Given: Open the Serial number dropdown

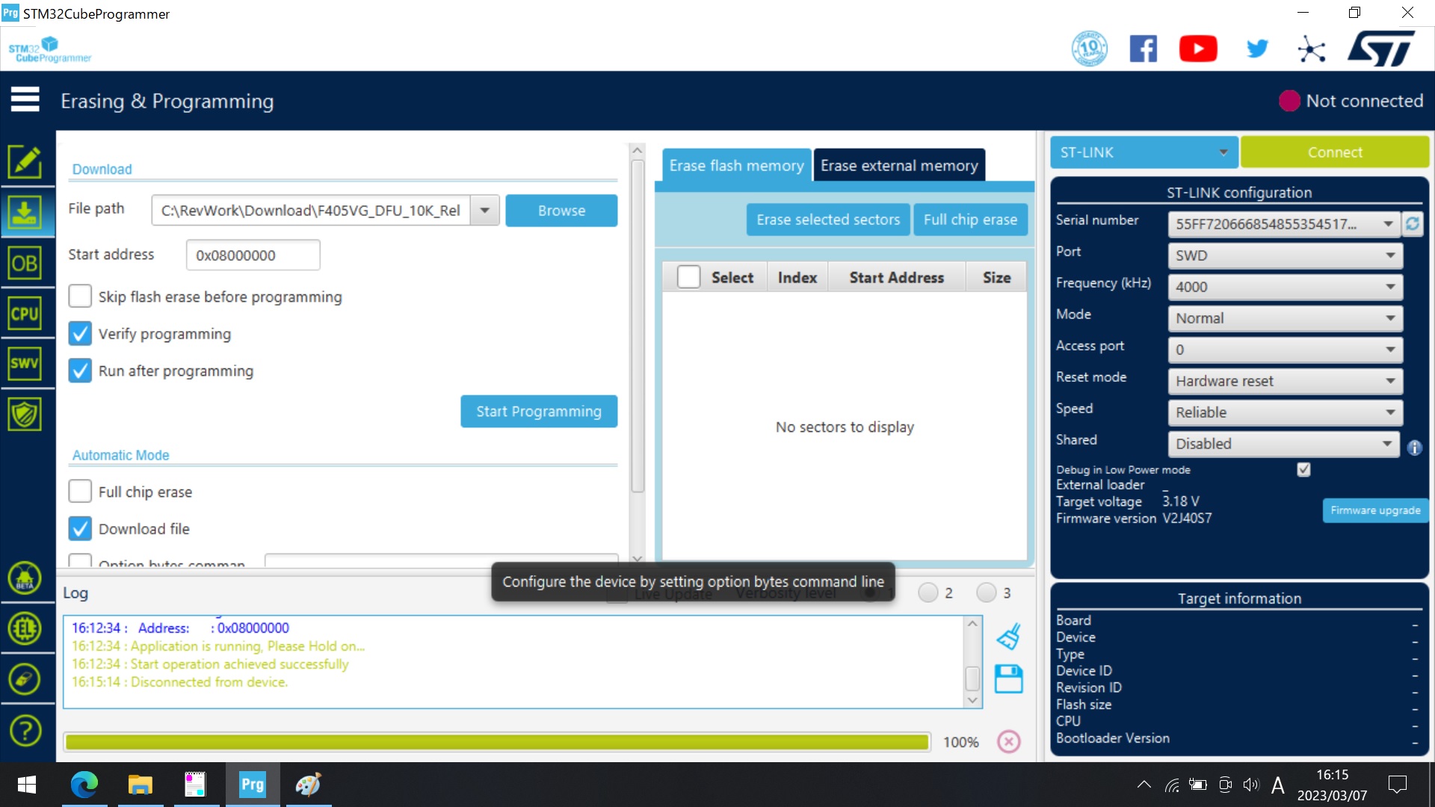Looking at the screenshot, I should [1283, 224].
